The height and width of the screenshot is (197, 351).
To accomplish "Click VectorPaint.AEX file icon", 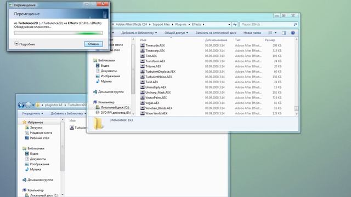I will click(143, 97).
